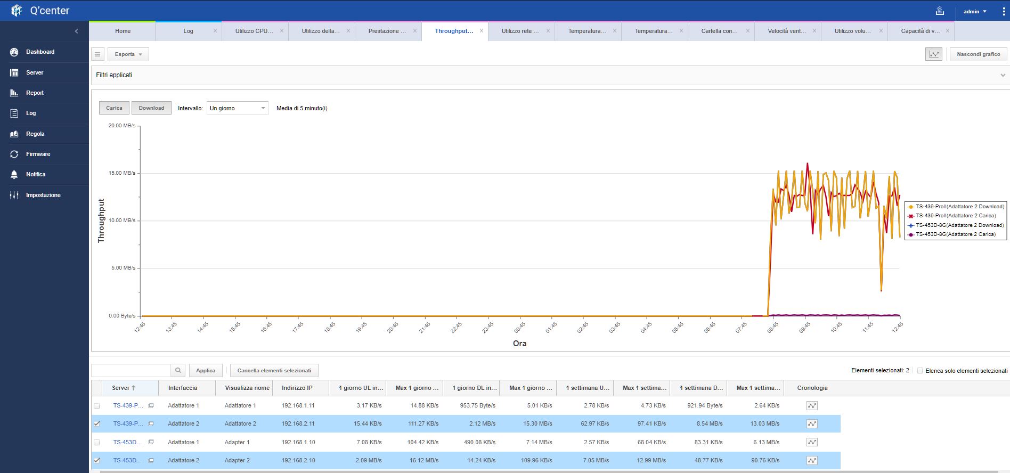
Task: Click the Notifica bell icon
Action: pos(14,175)
